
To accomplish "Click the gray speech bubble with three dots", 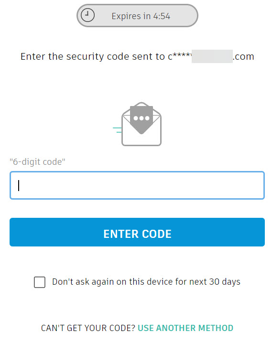I will click(x=141, y=120).
